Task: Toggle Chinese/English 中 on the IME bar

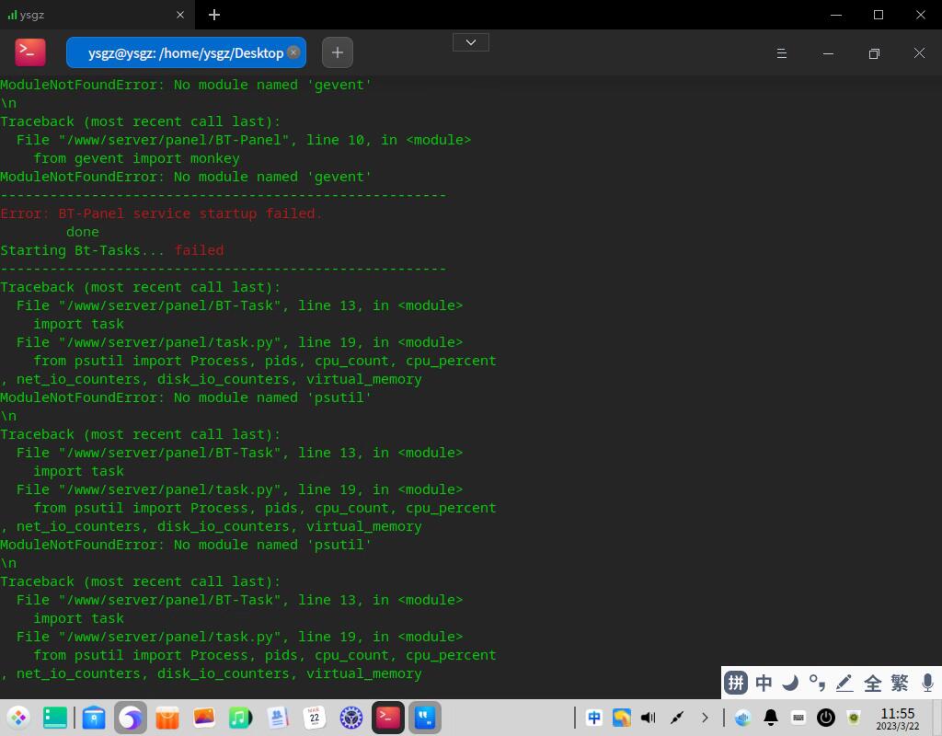Action: pos(764,683)
